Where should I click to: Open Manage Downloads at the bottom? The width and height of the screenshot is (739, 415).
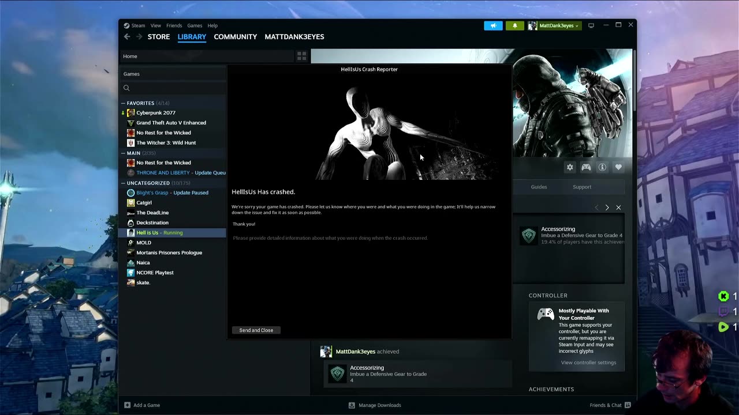(375, 405)
